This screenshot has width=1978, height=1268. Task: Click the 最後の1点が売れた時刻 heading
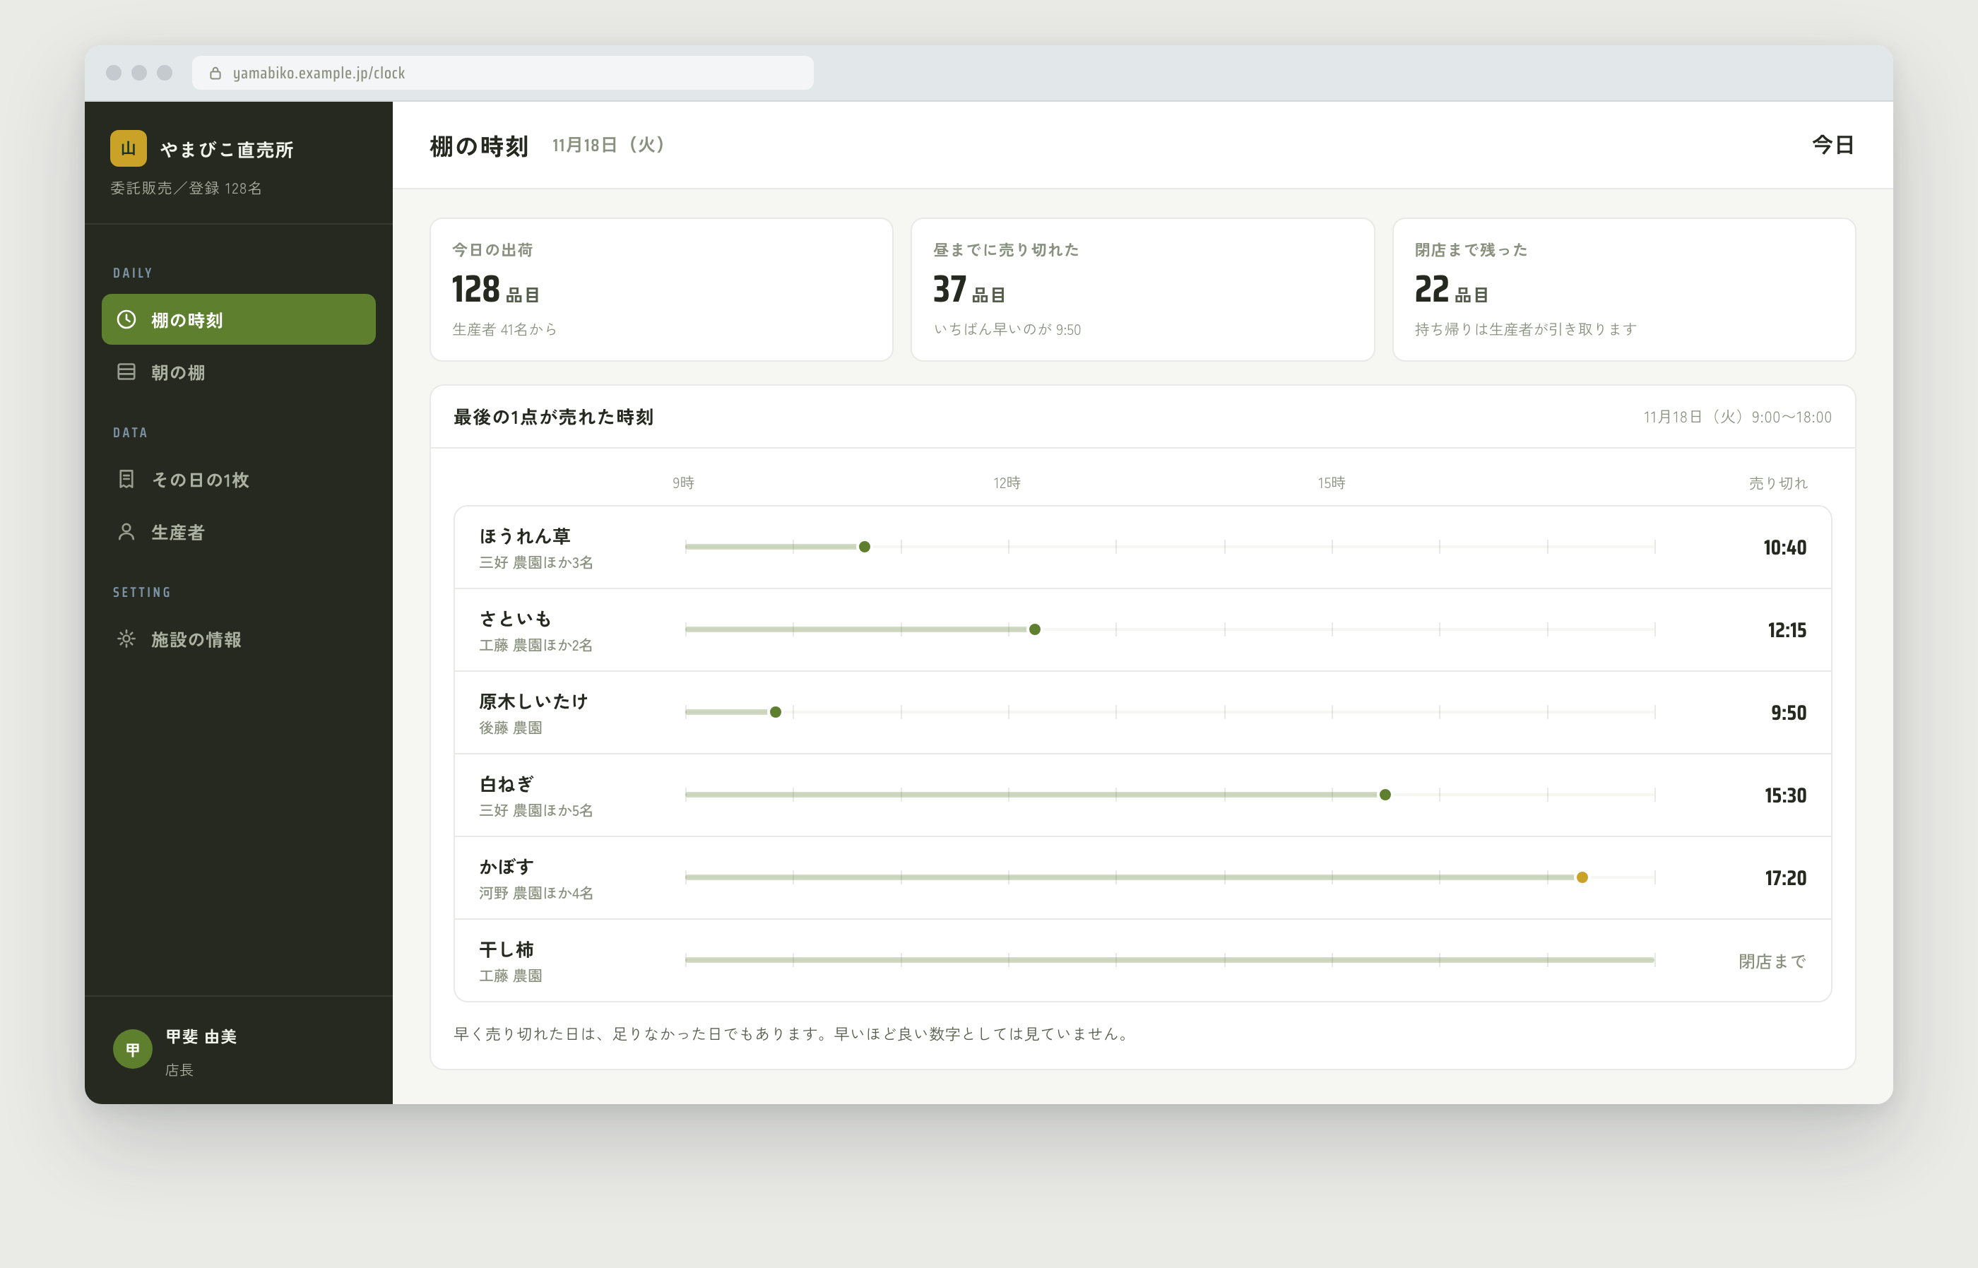553,417
